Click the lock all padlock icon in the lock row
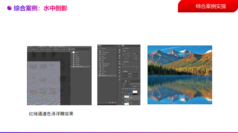The image size is (238, 133). pyautogui.click(x=133, y=89)
